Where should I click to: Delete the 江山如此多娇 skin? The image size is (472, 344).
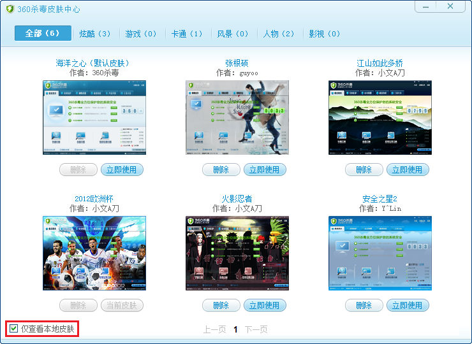(x=364, y=169)
